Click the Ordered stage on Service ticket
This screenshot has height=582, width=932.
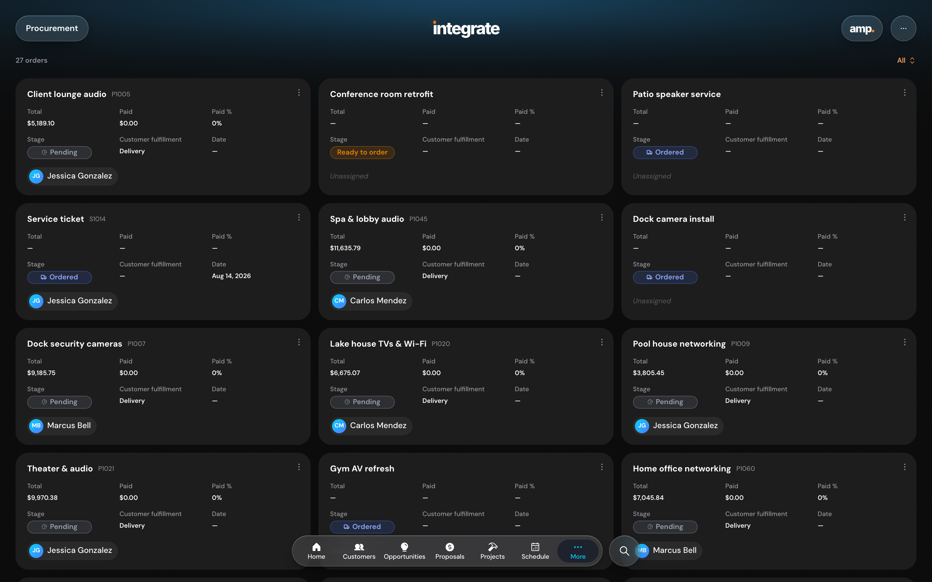point(59,277)
